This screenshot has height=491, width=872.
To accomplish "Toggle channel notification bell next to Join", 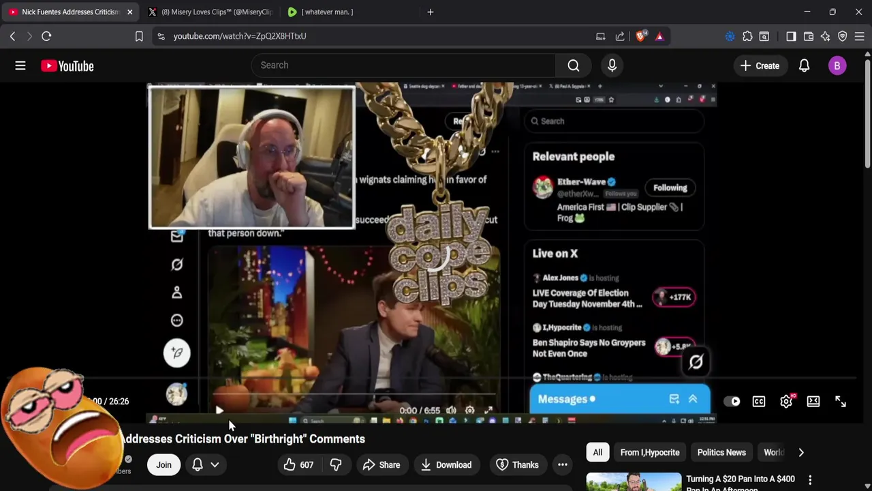I will (x=198, y=465).
